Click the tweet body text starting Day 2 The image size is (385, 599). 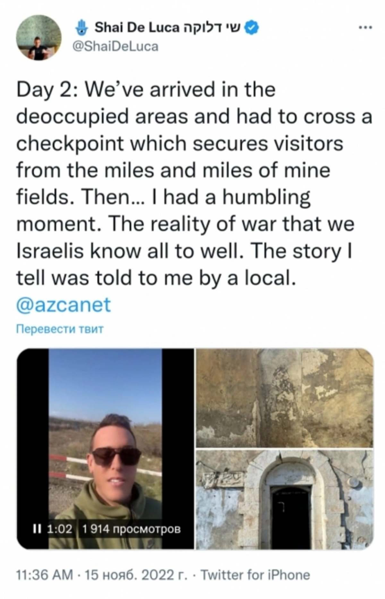[194, 183]
